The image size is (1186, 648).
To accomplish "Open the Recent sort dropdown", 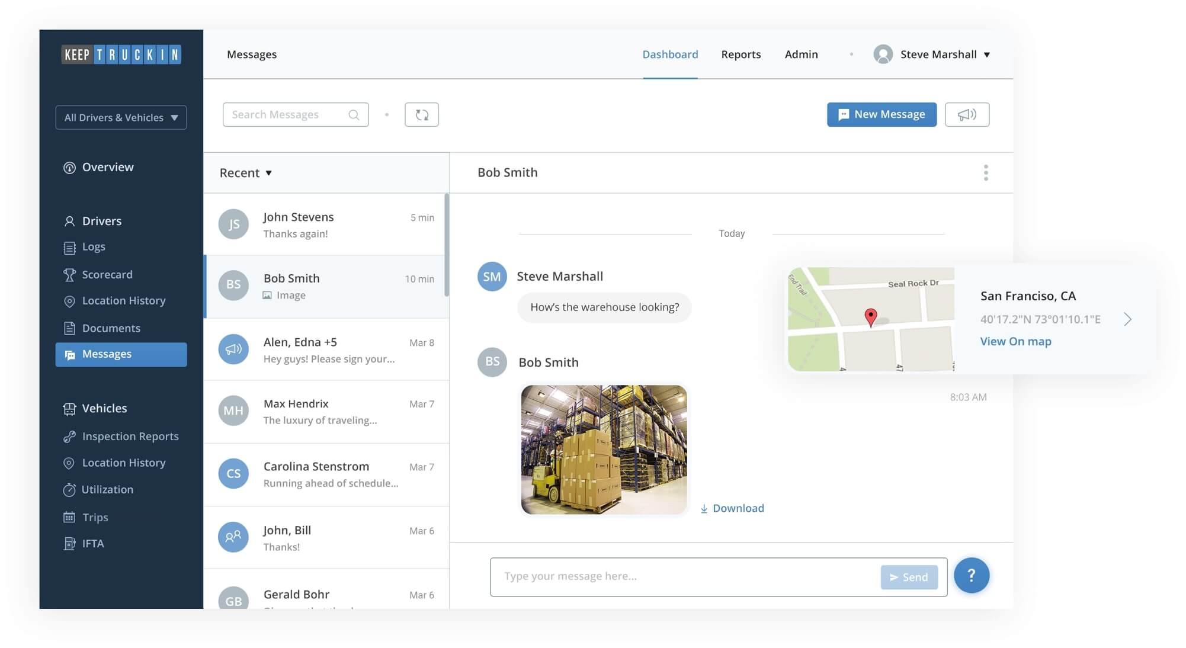I will tap(245, 173).
